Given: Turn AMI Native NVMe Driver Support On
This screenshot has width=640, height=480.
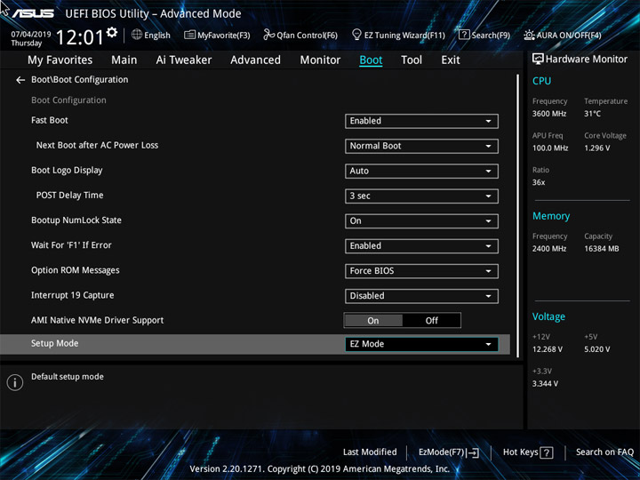Looking at the screenshot, I should pyautogui.click(x=373, y=320).
